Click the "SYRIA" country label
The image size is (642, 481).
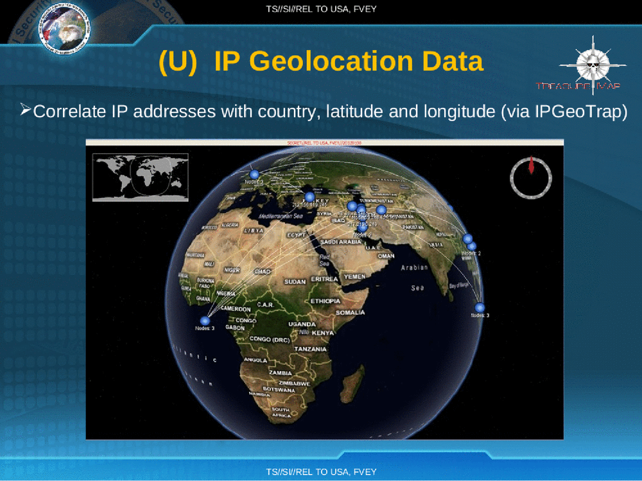pos(324,214)
